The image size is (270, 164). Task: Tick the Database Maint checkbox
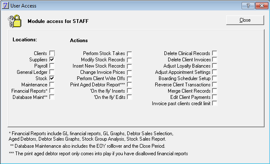click(52, 97)
